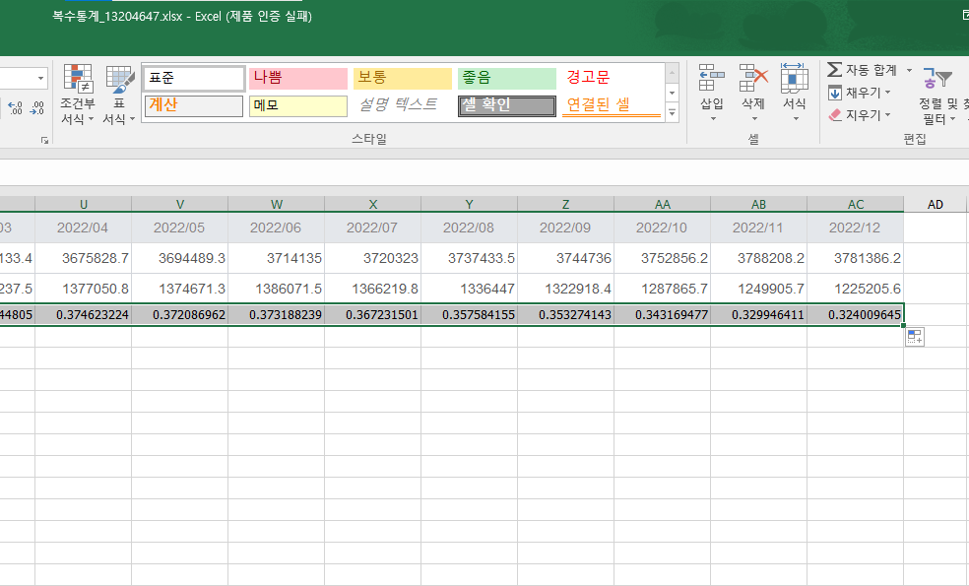
Task: Expand the Delete (삭제) dropdown arrow
Action: pyautogui.click(x=754, y=119)
